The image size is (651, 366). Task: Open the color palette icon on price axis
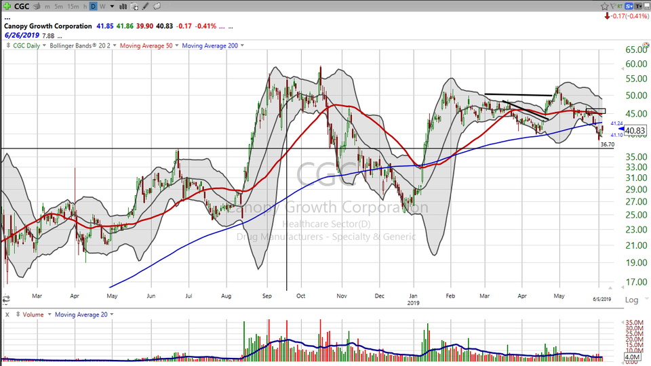click(646, 45)
